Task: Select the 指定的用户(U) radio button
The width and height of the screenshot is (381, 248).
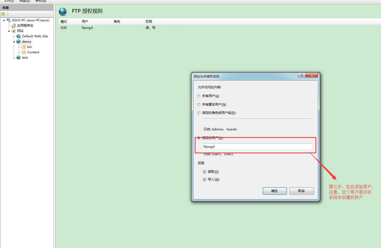Action: click(x=199, y=138)
